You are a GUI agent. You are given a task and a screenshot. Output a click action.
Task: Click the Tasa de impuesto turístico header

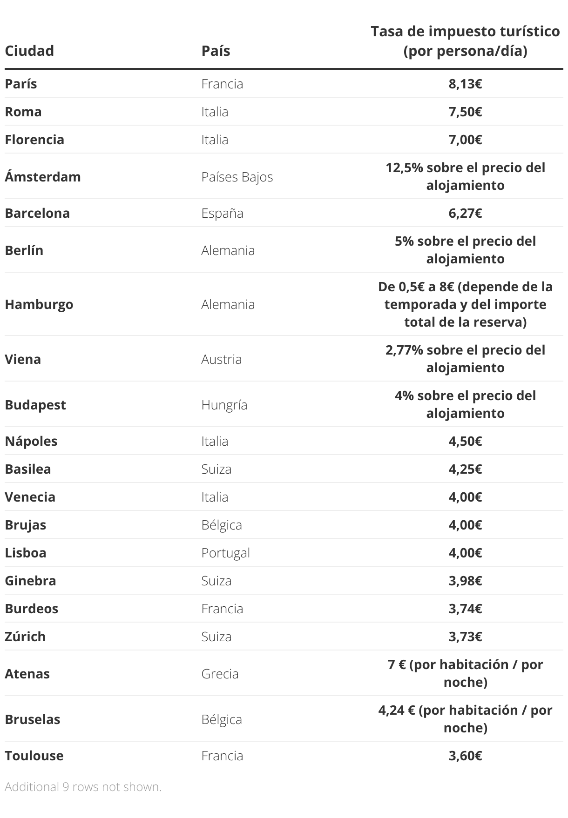465,41
